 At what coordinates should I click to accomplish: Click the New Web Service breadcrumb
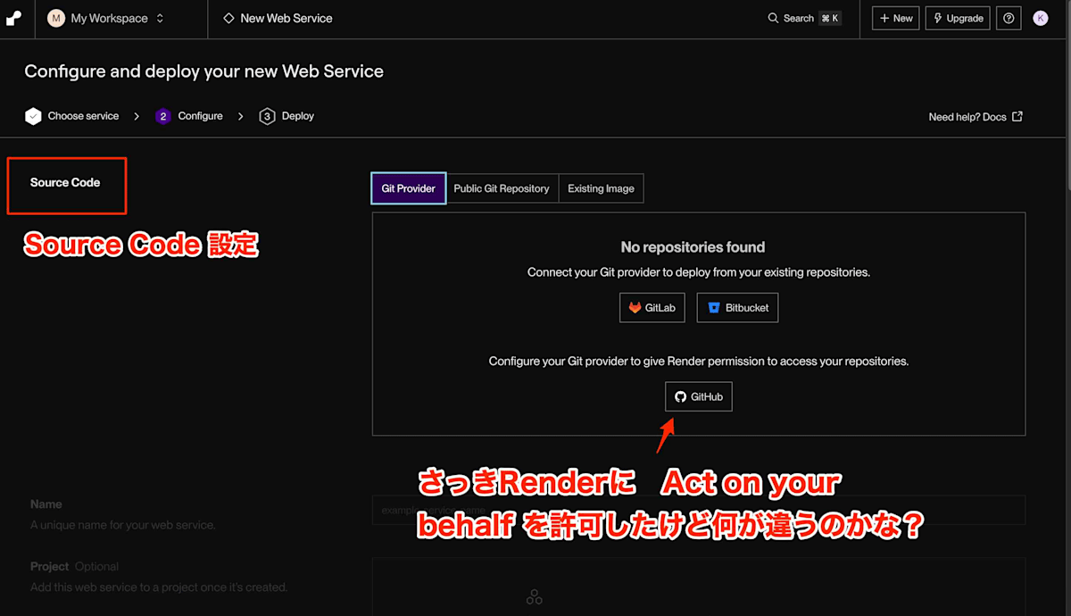click(x=278, y=18)
